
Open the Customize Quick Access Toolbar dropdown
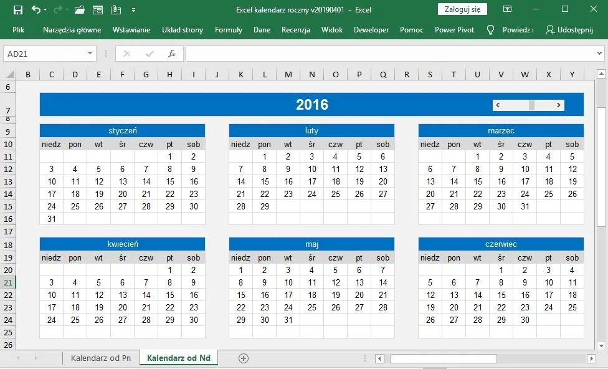[x=134, y=11]
